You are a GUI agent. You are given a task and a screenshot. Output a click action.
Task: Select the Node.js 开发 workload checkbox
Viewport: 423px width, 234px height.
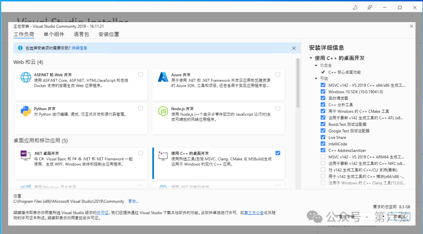click(x=278, y=108)
